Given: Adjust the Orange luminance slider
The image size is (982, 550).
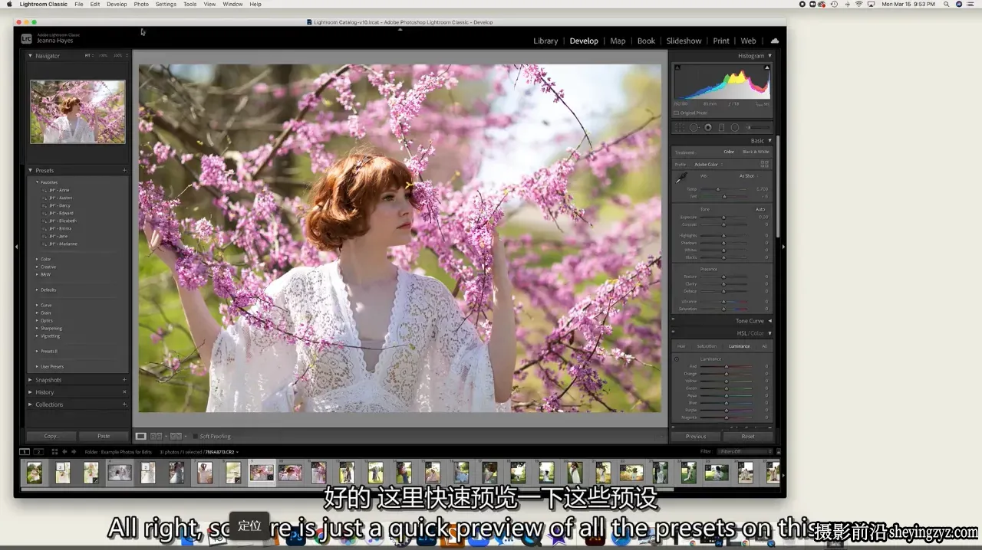Looking at the screenshot, I should [726, 374].
